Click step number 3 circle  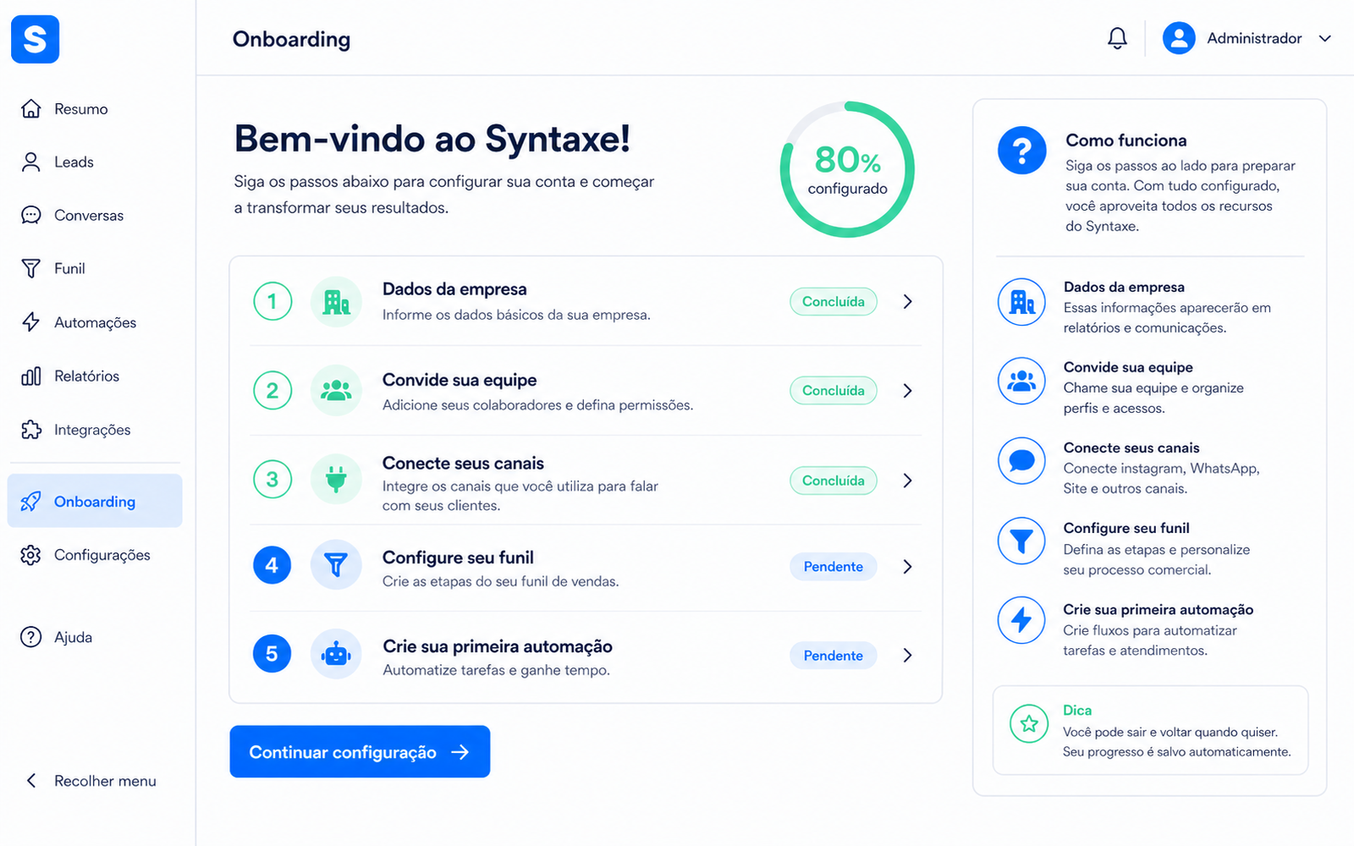[272, 480]
